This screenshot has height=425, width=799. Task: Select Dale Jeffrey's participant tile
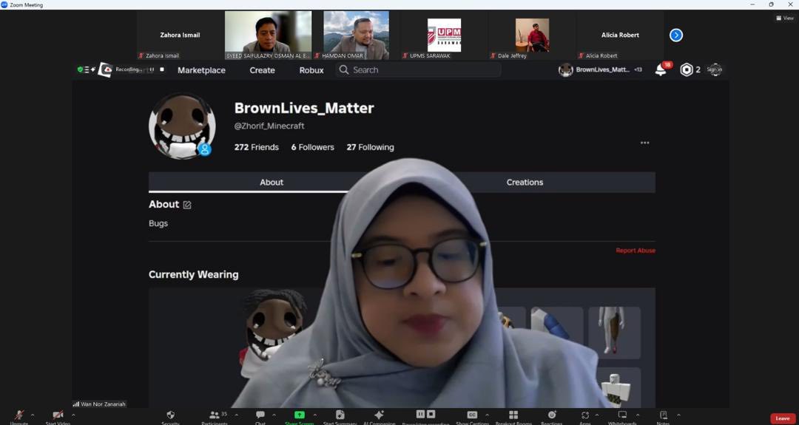pos(532,35)
